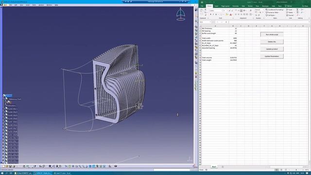311x175 pixels.
Task: Switch to Excel via taskbar button
Action: pos(62,173)
